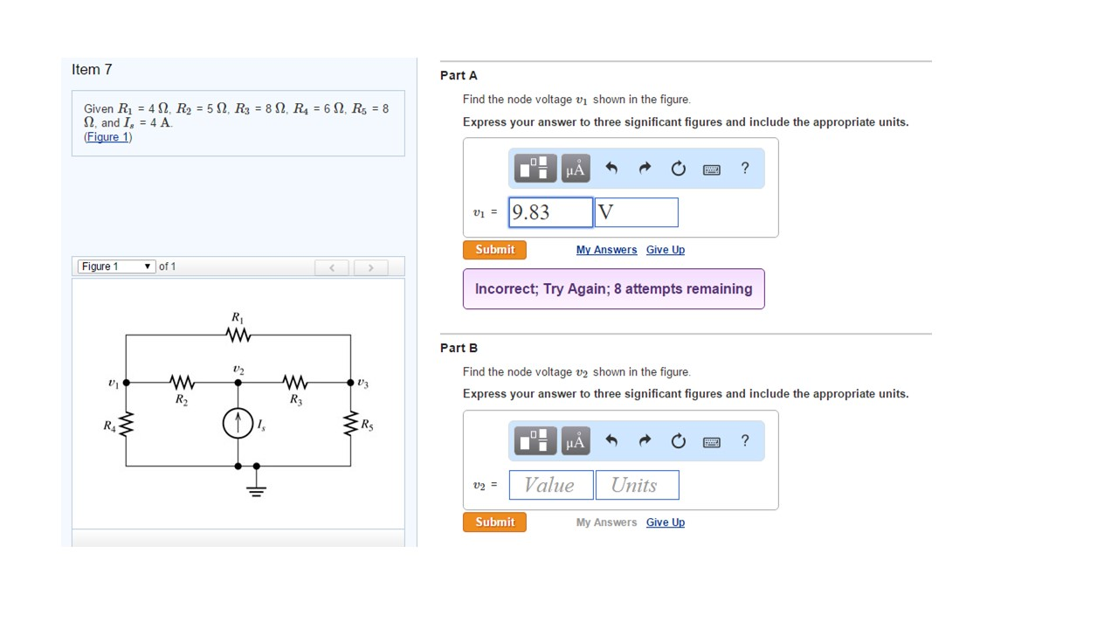Open equation templates in Part A toolbar

(x=534, y=168)
